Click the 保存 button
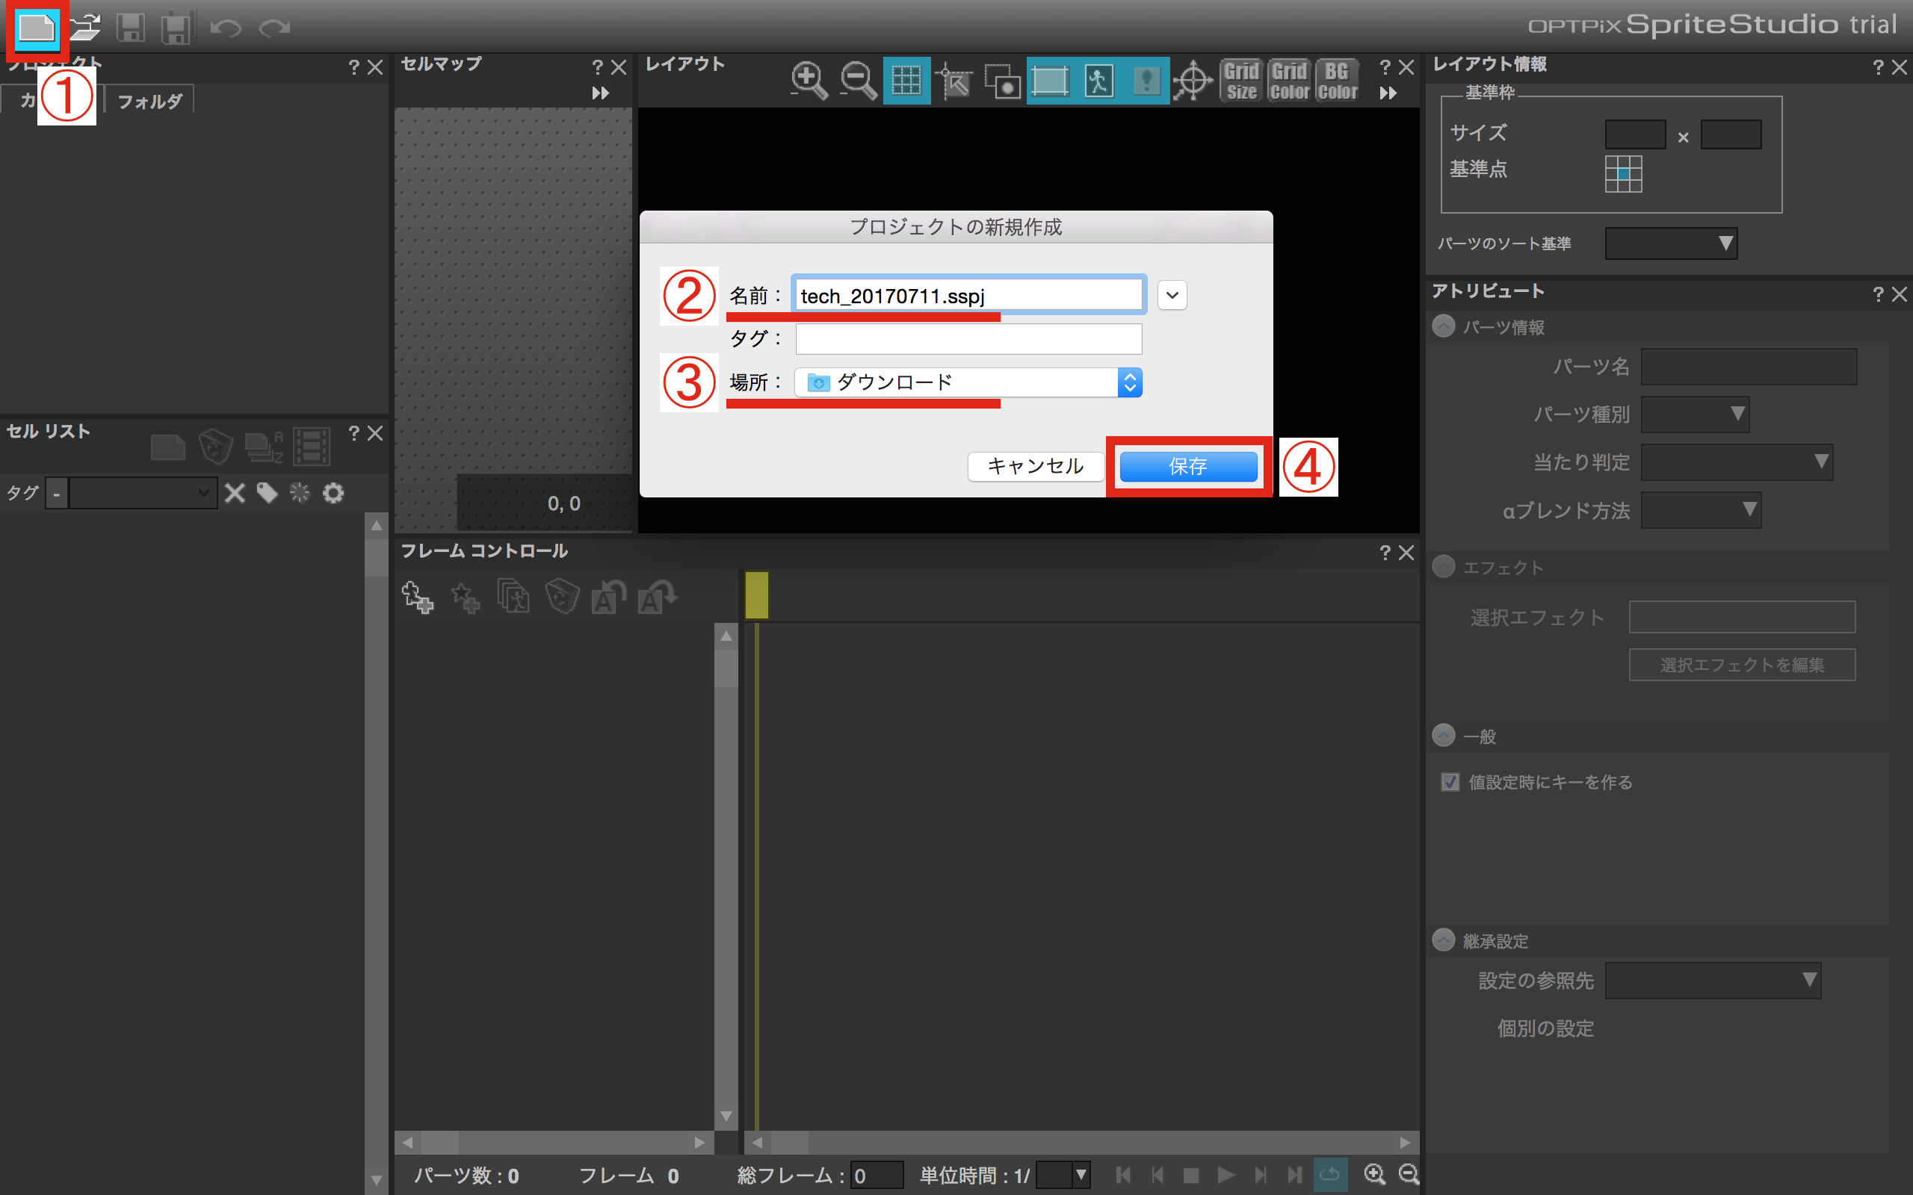 [x=1187, y=466]
